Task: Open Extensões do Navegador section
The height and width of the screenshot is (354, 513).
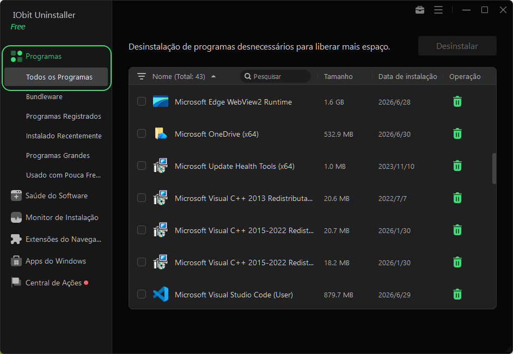Action: point(64,239)
